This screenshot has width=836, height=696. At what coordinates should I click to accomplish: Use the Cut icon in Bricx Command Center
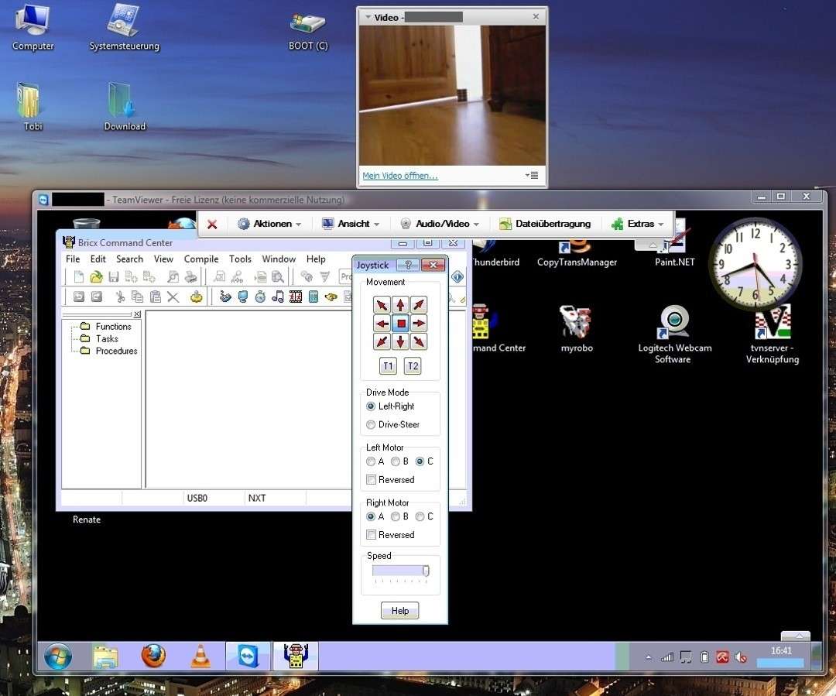(x=120, y=295)
